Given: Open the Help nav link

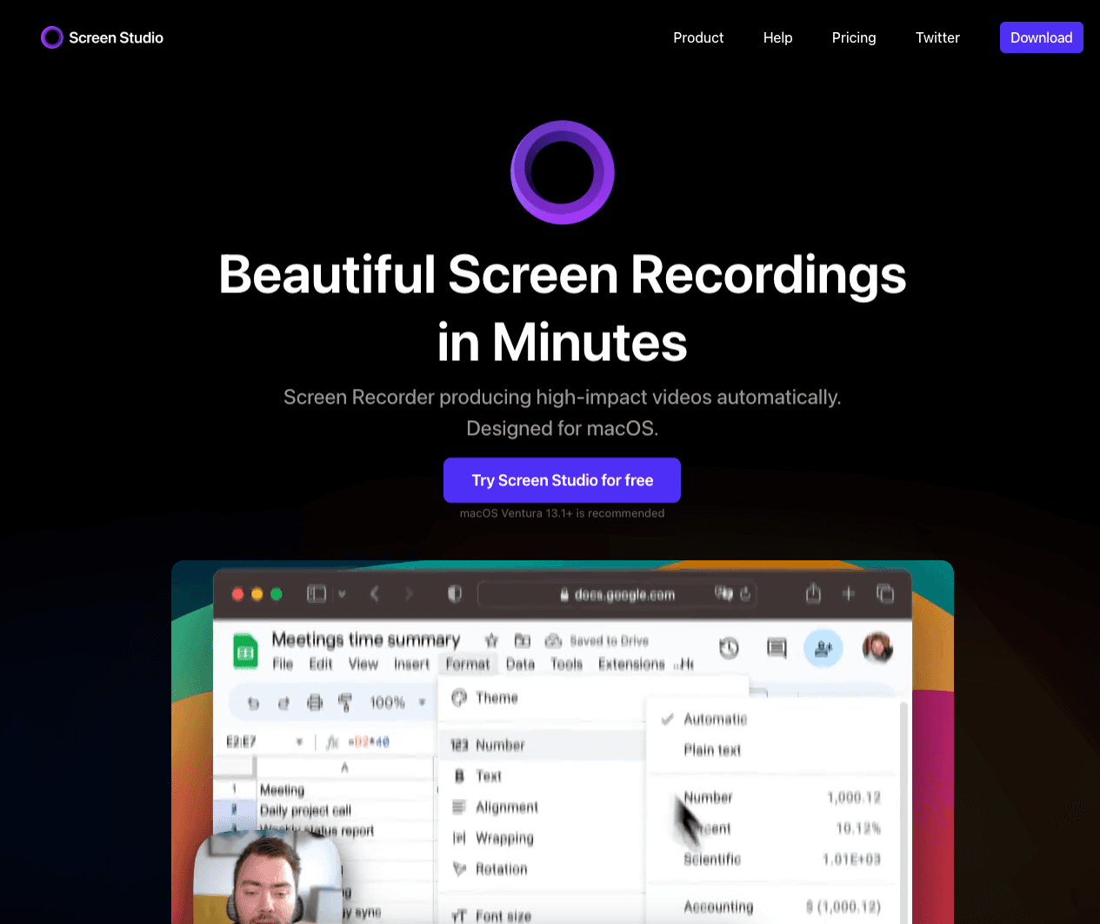Looking at the screenshot, I should [x=777, y=37].
